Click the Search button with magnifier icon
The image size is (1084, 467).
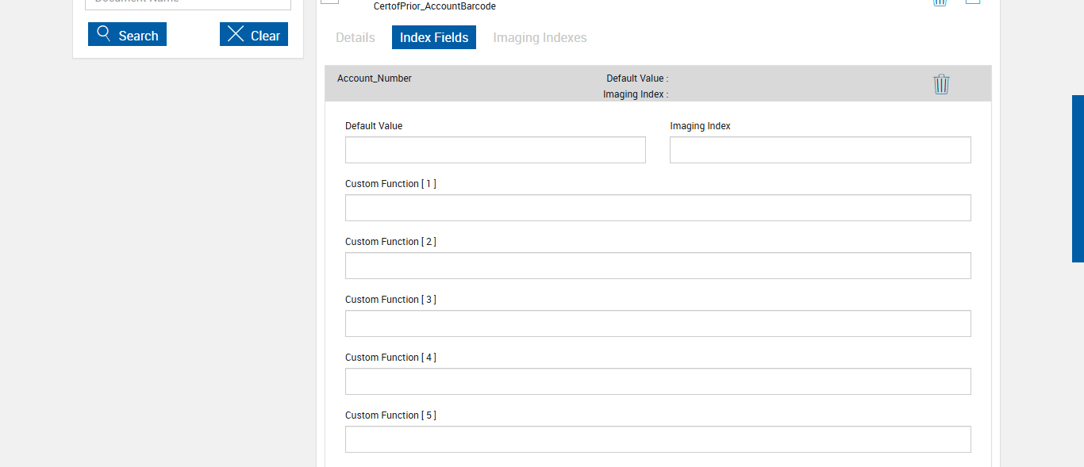127,35
